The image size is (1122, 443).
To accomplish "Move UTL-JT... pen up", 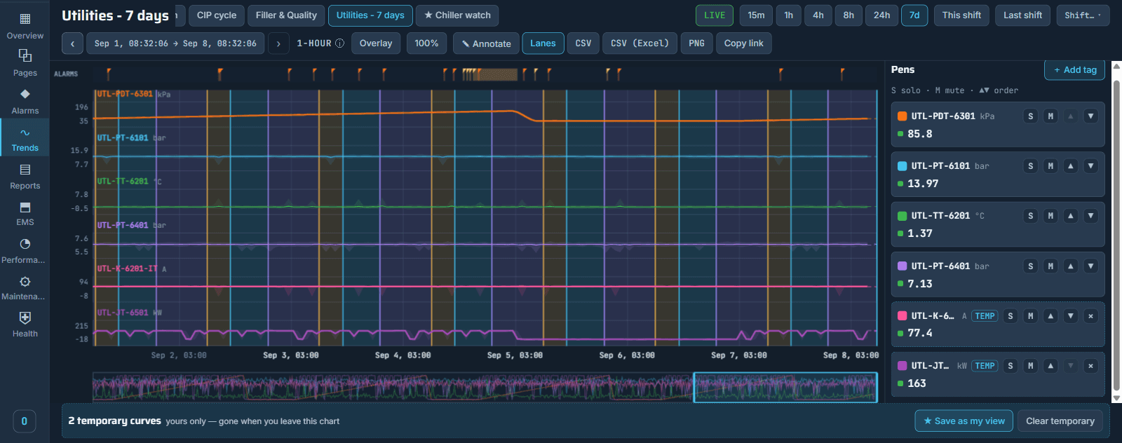I will click(x=1050, y=366).
